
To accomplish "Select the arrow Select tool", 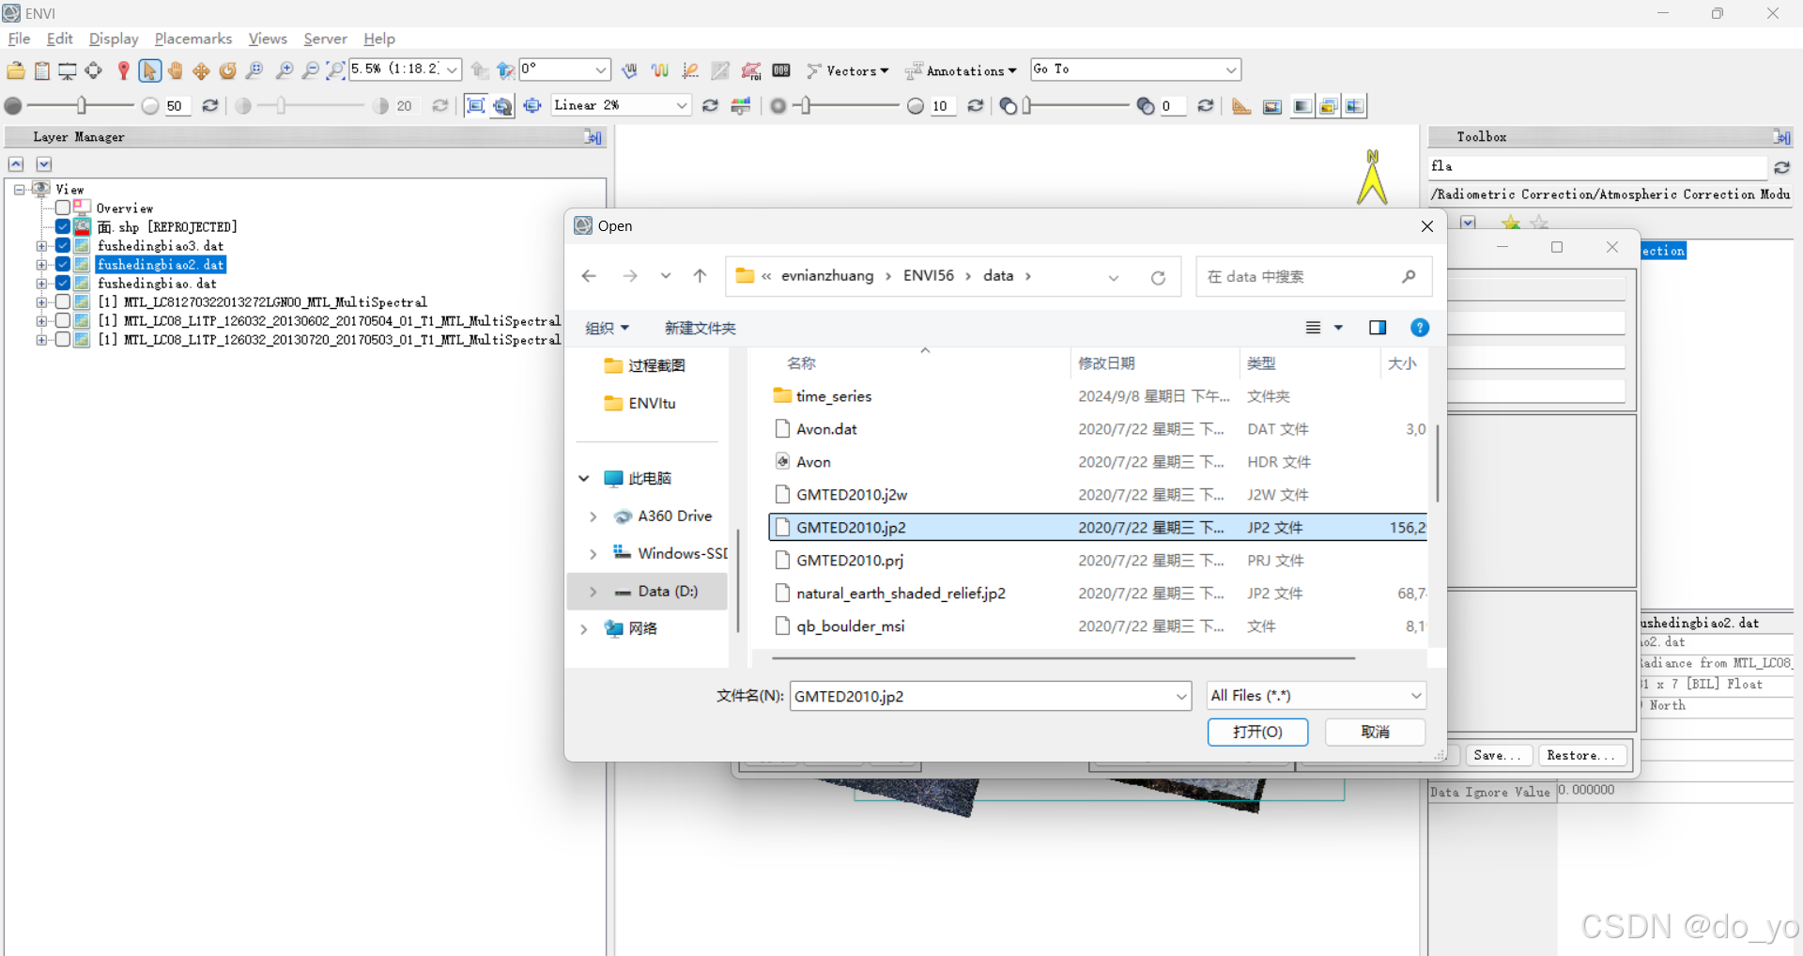I will coord(149,70).
